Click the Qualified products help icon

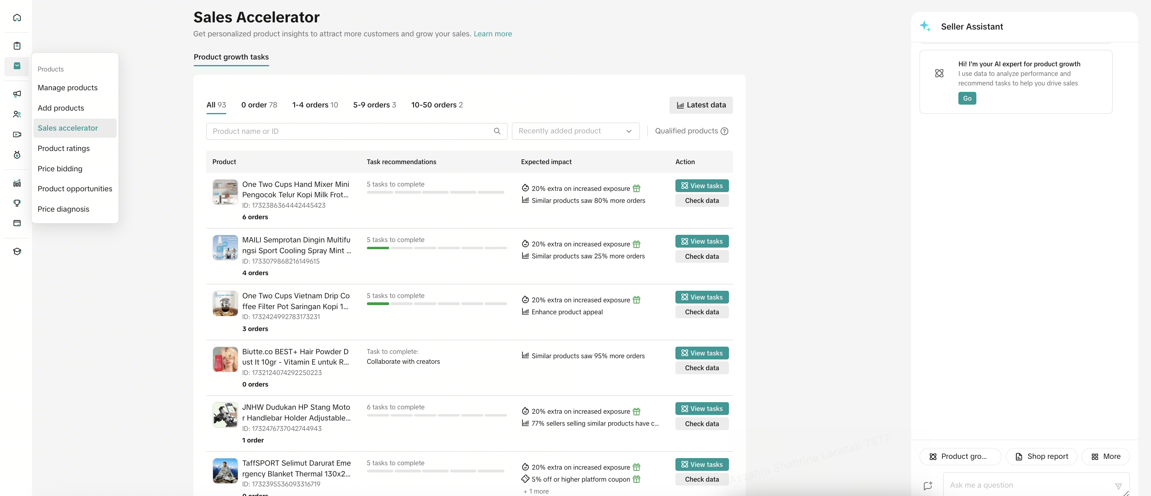pos(724,131)
